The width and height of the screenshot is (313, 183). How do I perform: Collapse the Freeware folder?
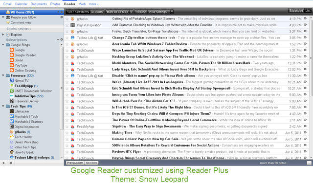coord(3,75)
